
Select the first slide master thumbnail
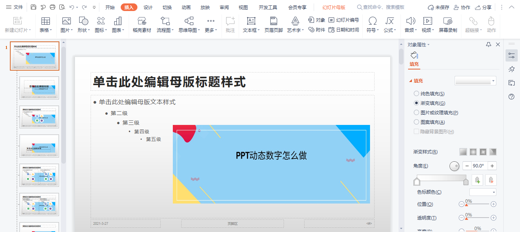pyautogui.click(x=35, y=56)
